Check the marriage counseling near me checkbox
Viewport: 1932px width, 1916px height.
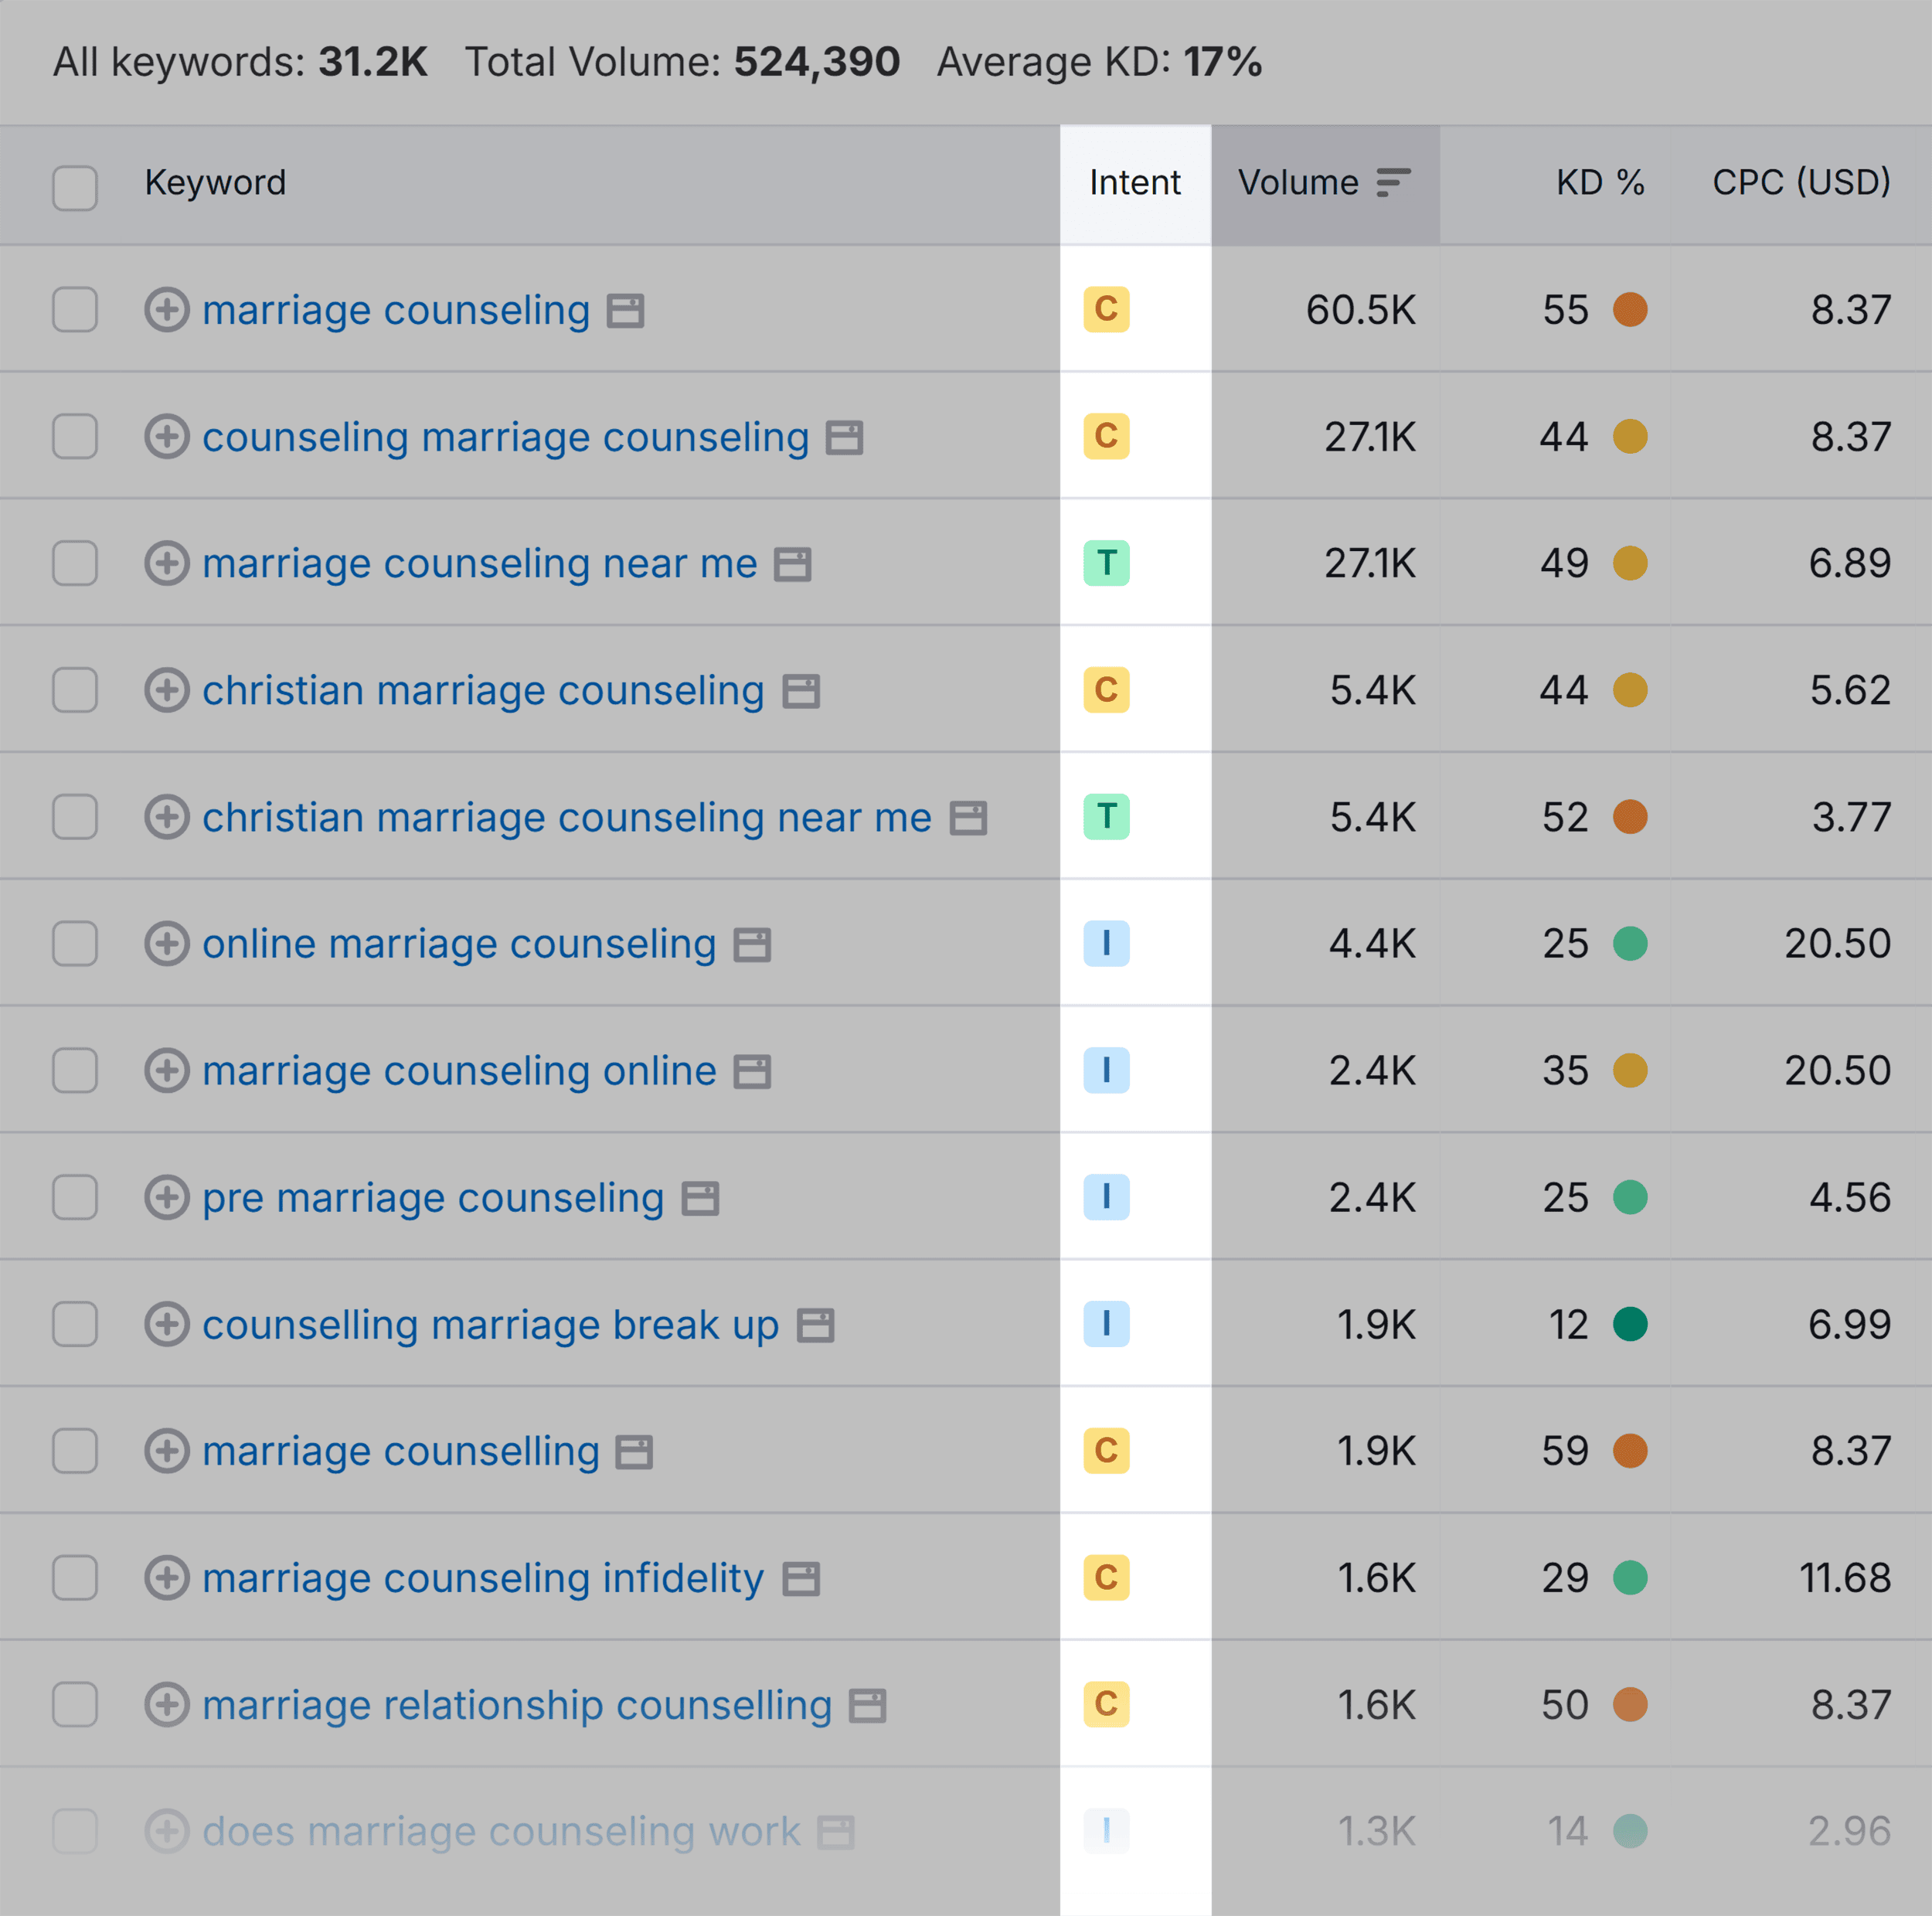pyautogui.click(x=75, y=563)
